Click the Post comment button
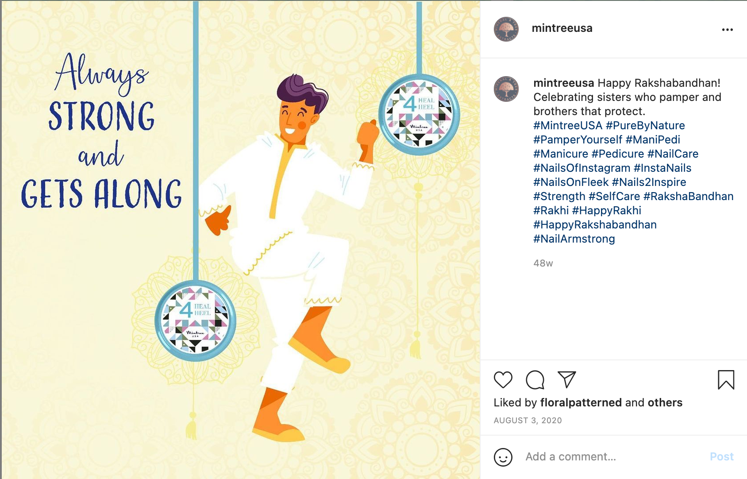Viewport: 747px width, 479px height. click(722, 456)
